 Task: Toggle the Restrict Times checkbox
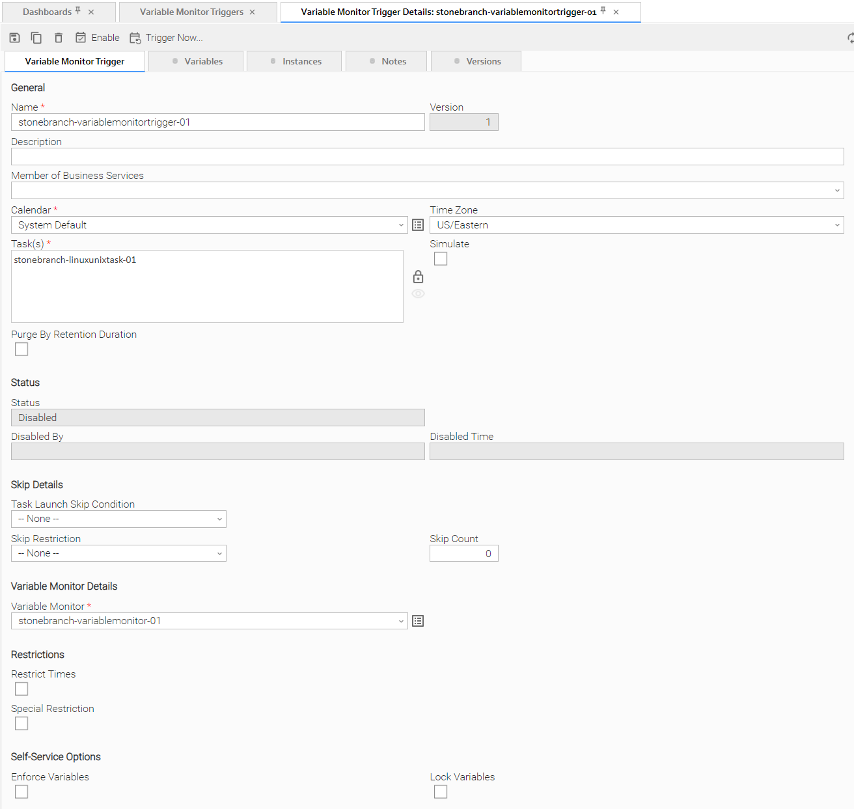pyautogui.click(x=21, y=689)
